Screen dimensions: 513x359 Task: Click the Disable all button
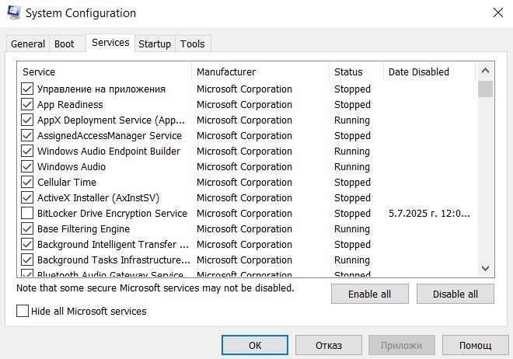tap(455, 294)
